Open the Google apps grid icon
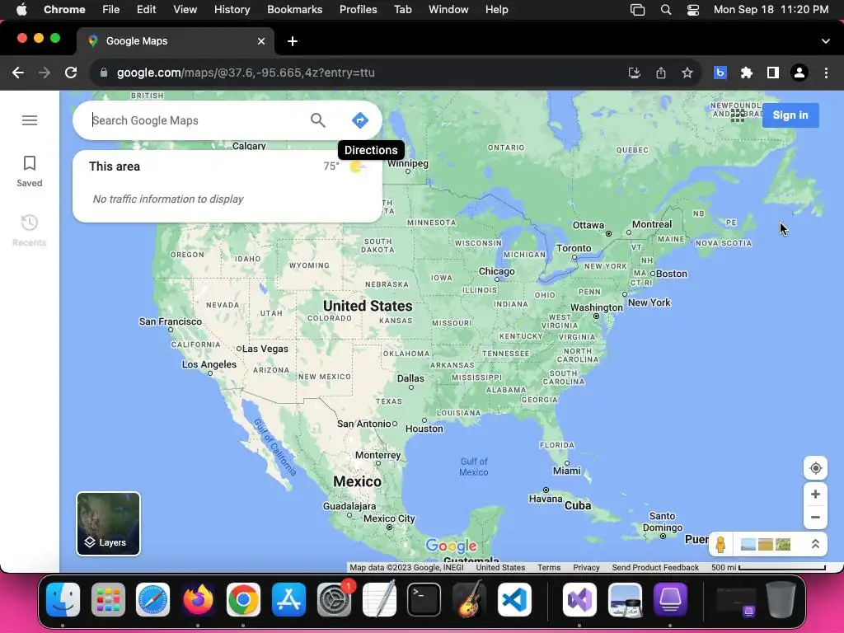The image size is (844, 633). (x=738, y=115)
